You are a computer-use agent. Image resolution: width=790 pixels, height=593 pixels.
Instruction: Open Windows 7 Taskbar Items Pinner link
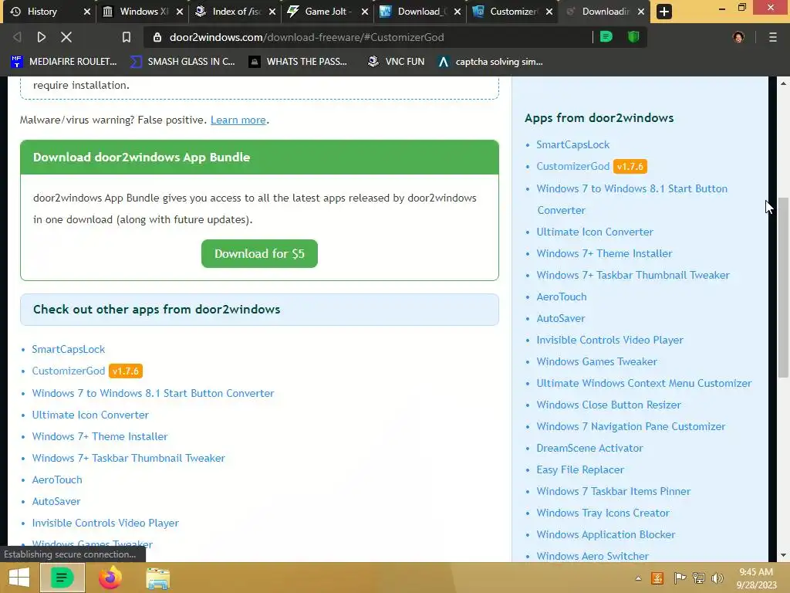pyautogui.click(x=613, y=492)
